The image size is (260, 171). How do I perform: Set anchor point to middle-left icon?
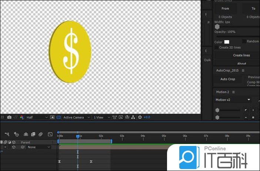pos(246,117)
